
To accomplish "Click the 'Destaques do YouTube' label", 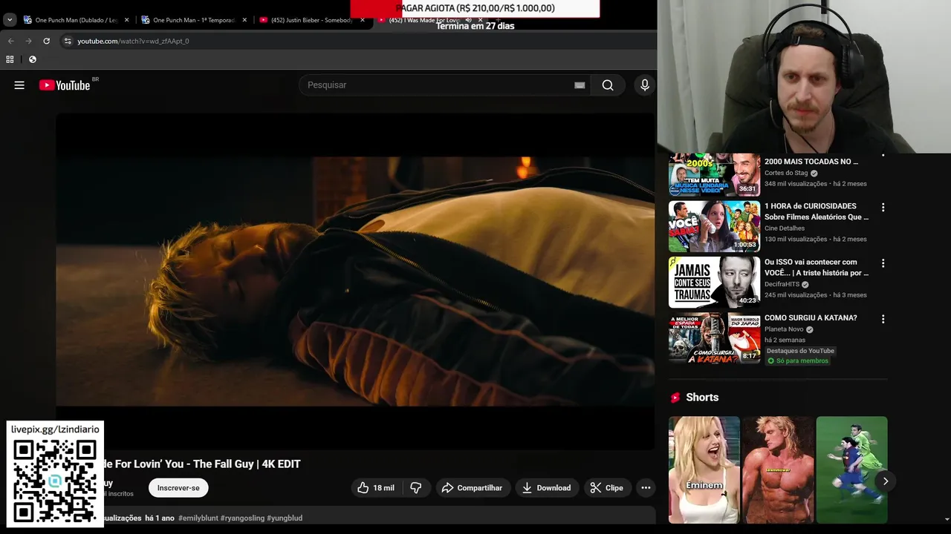I will click(x=800, y=351).
